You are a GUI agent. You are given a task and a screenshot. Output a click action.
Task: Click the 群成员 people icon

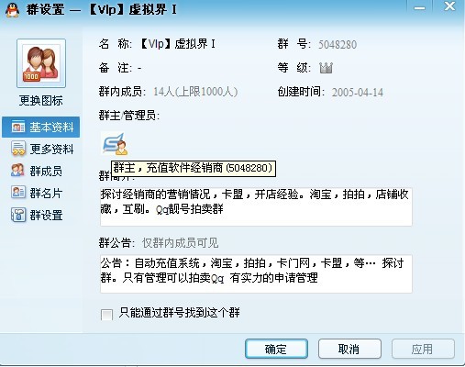click(x=17, y=171)
